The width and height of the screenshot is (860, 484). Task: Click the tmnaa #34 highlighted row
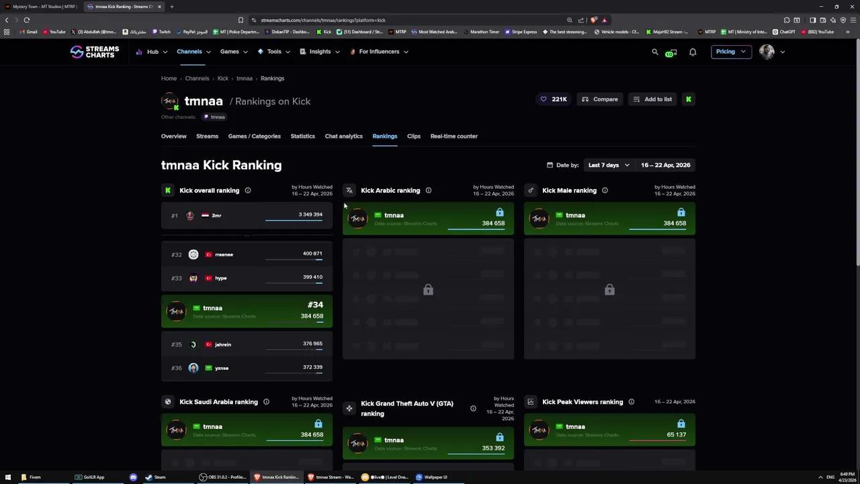click(247, 311)
